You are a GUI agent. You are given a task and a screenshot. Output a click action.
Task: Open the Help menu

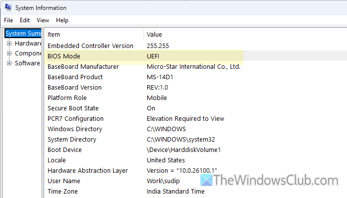coord(62,20)
